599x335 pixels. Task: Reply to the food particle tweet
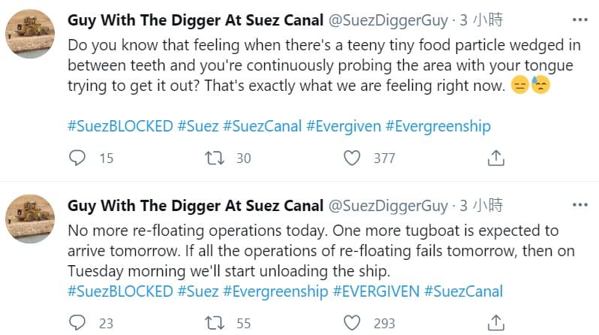click(77, 158)
